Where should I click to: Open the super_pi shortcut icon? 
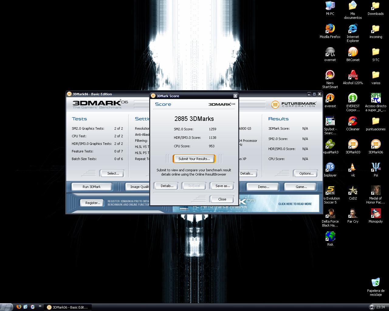376,102
